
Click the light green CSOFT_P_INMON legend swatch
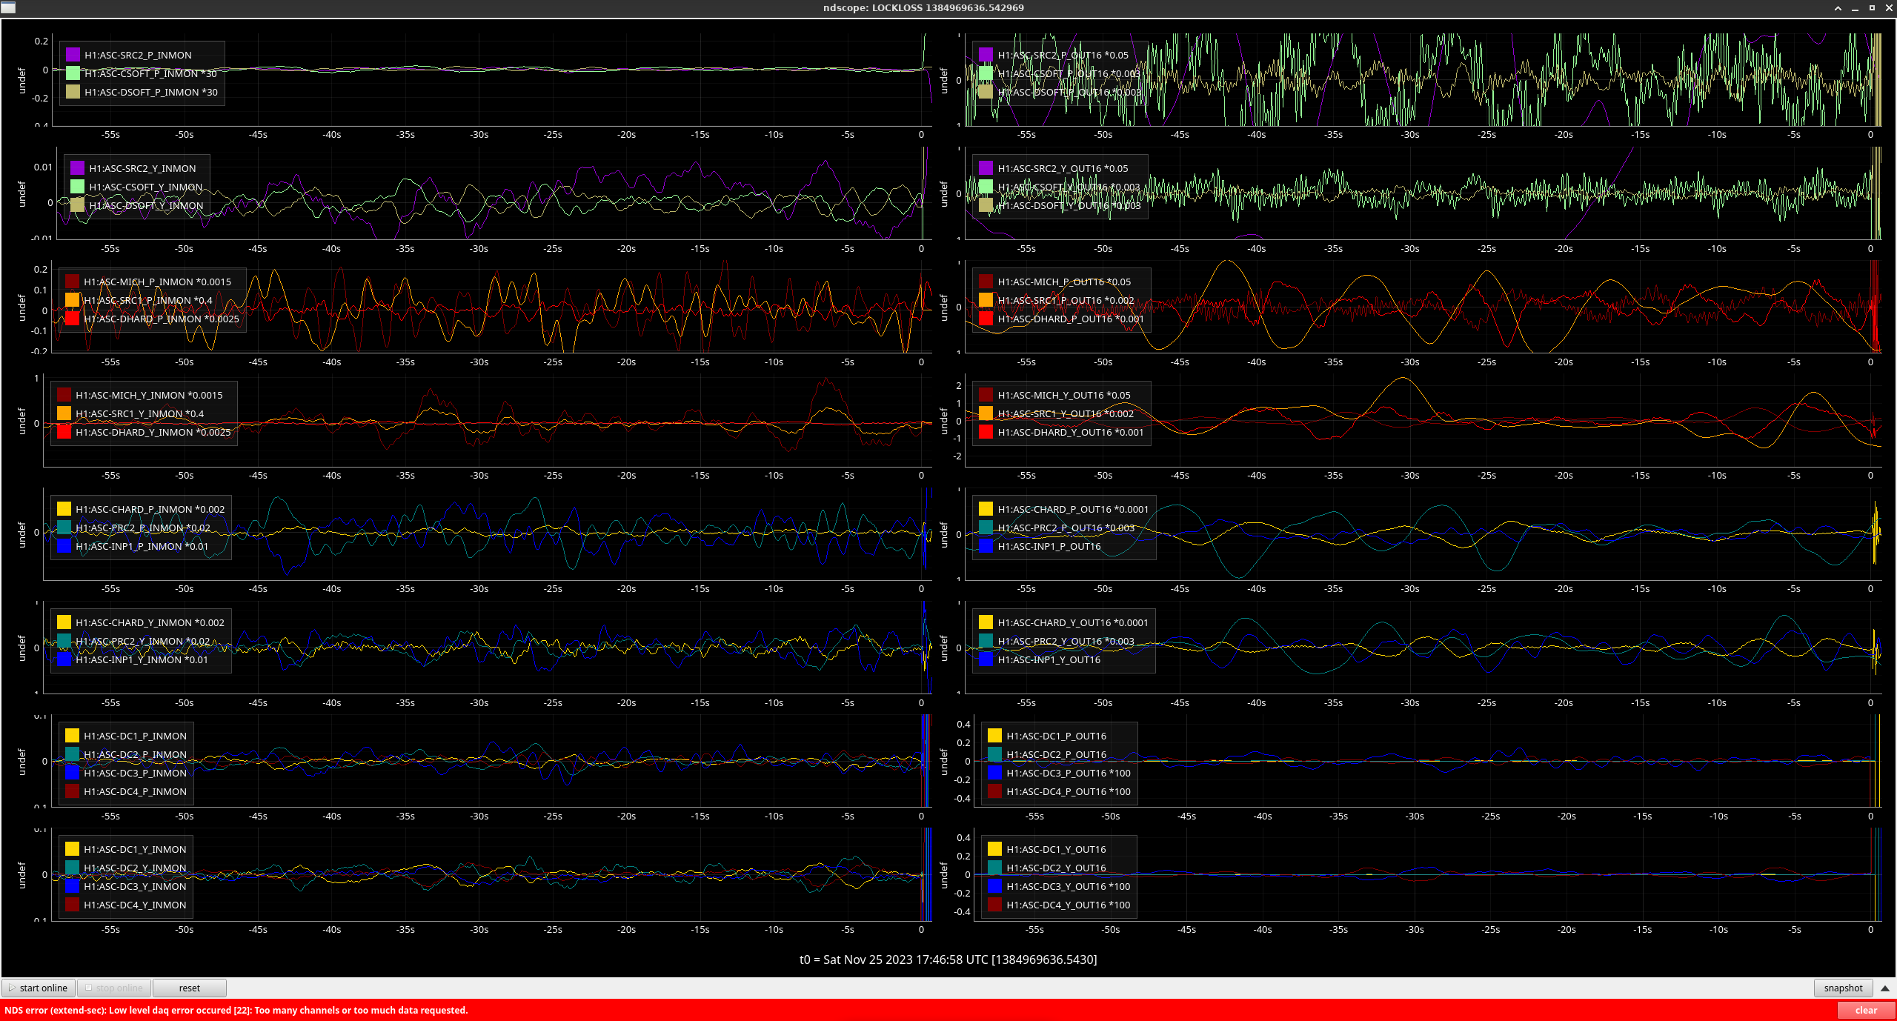coord(73,73)
